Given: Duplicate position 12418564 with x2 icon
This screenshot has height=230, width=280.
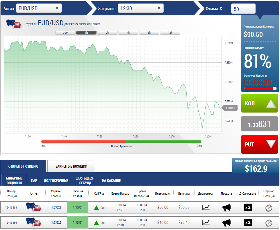Looking at the screenshot, I should click(247, 207).
